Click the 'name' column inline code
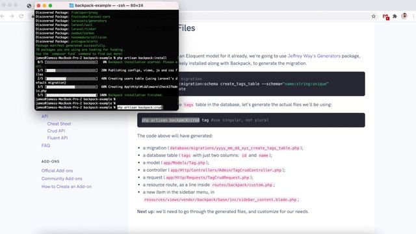The width and height of the screenshot is (416, 234). tap(263, 155)
